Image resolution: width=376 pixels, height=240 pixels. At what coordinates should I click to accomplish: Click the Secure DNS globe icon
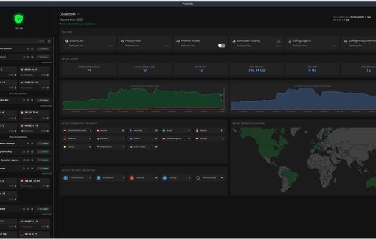click(x=66, y=41)
